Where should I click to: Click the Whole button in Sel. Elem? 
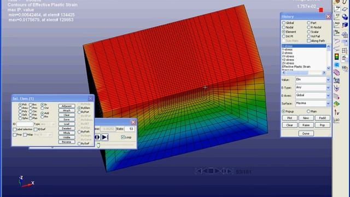tap(67, 133)
